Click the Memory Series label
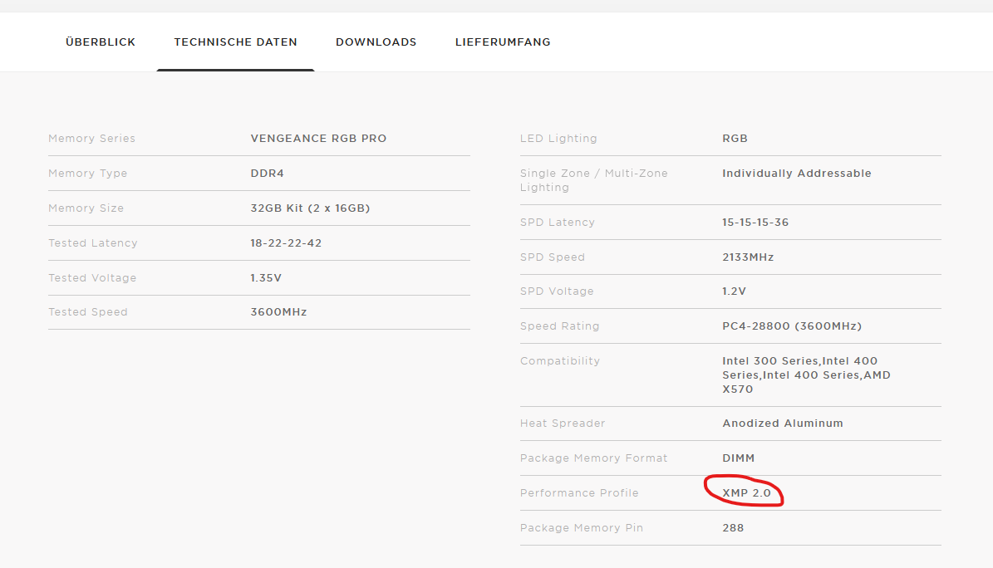This screenshot has height=568, width=993. pos(92,138)
